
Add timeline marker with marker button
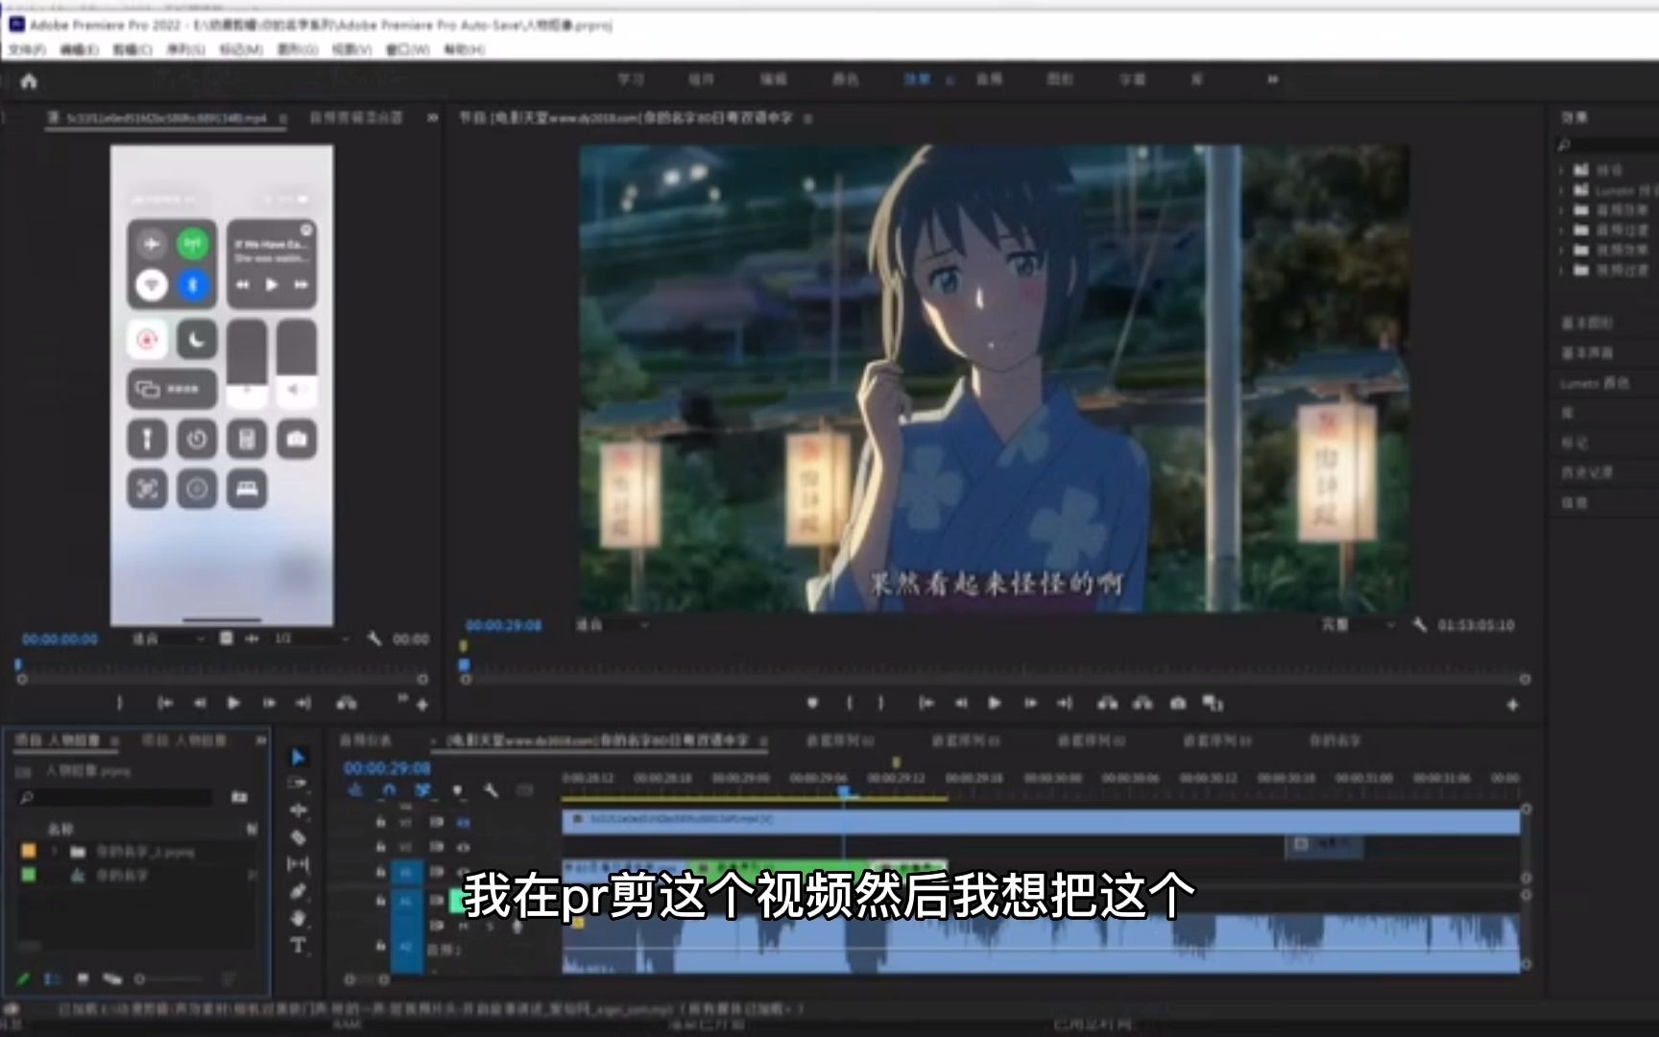457,790
